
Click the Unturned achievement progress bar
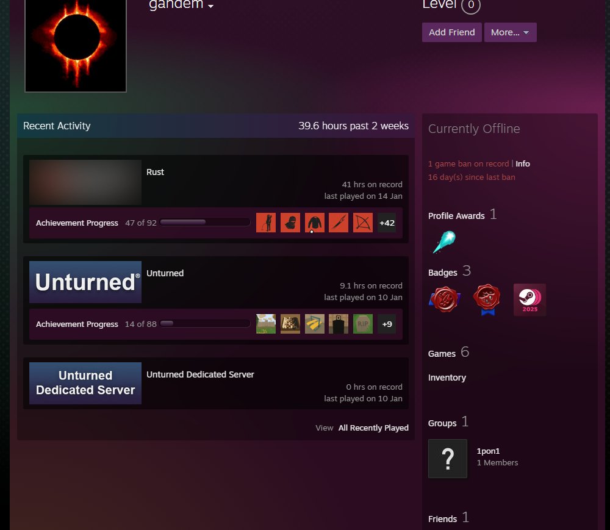204,323
